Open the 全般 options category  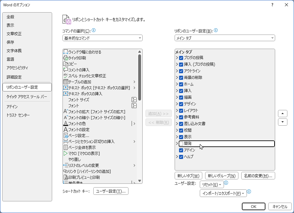(x=27, y=17)
